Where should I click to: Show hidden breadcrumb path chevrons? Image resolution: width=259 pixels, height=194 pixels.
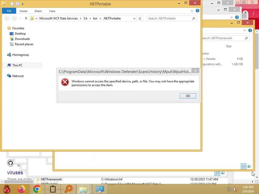(36, 18)
